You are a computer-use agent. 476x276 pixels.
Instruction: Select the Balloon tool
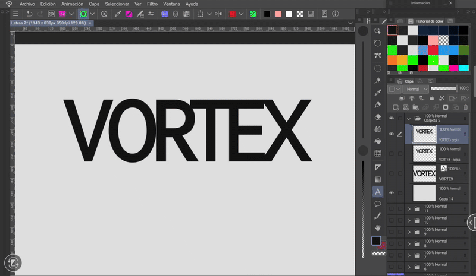click(x=377, y=204)
